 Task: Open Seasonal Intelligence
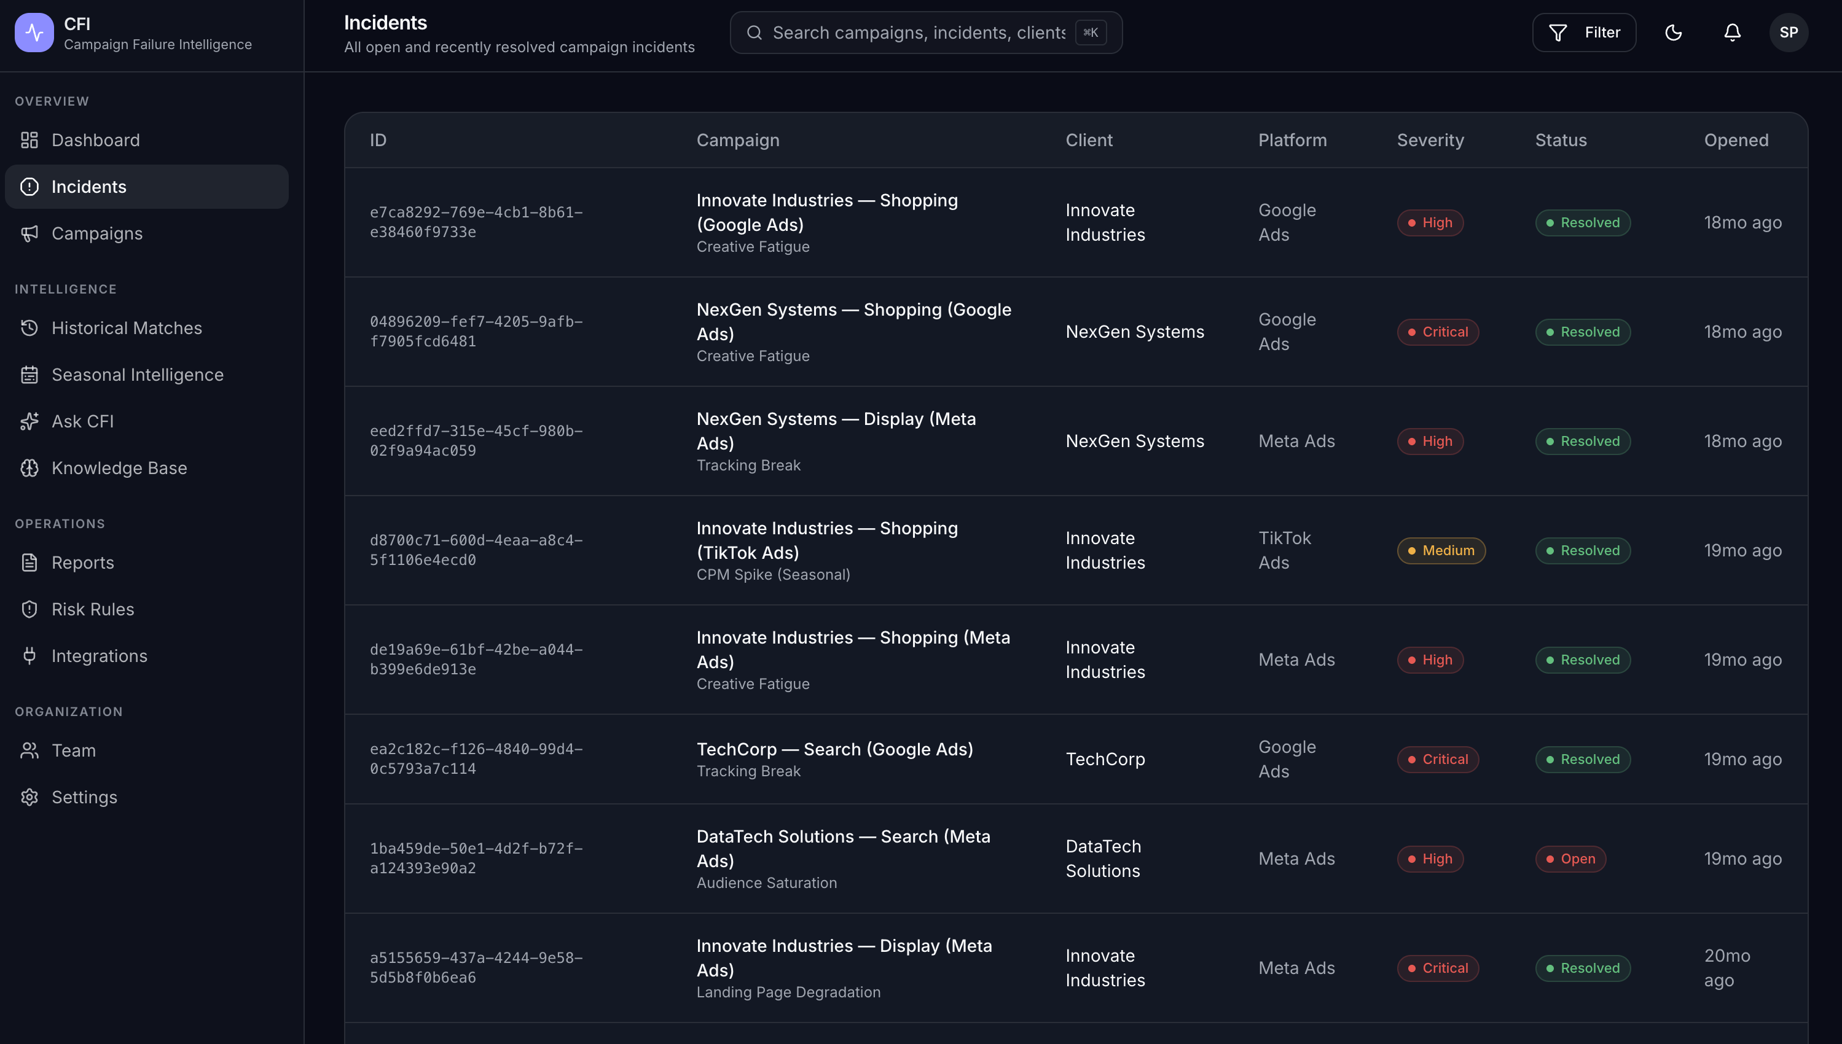click(146, 374)
